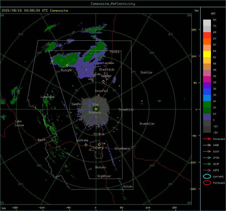Pick the bright green swatch between 30 and 20
This screenshot has width=226, height=211.
[x=207, y=104]
